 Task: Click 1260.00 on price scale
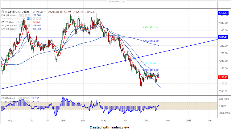(x=223, y=53)
